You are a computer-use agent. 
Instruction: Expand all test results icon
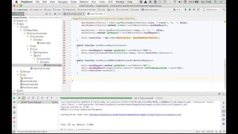(38, 98)
